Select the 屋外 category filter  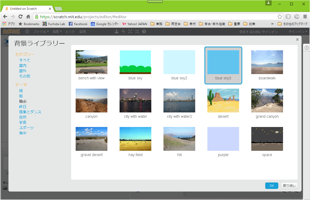pyautogui.click(x=23, y=71)
